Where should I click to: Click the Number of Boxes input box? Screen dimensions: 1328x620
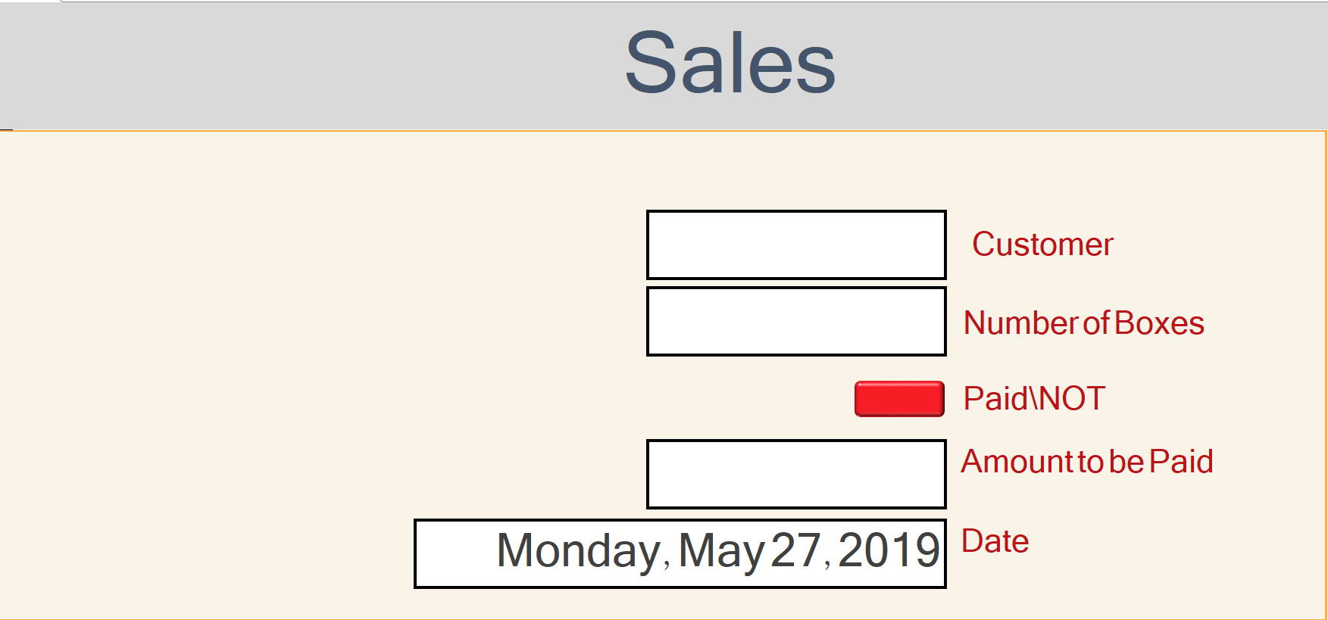[796, 321]
